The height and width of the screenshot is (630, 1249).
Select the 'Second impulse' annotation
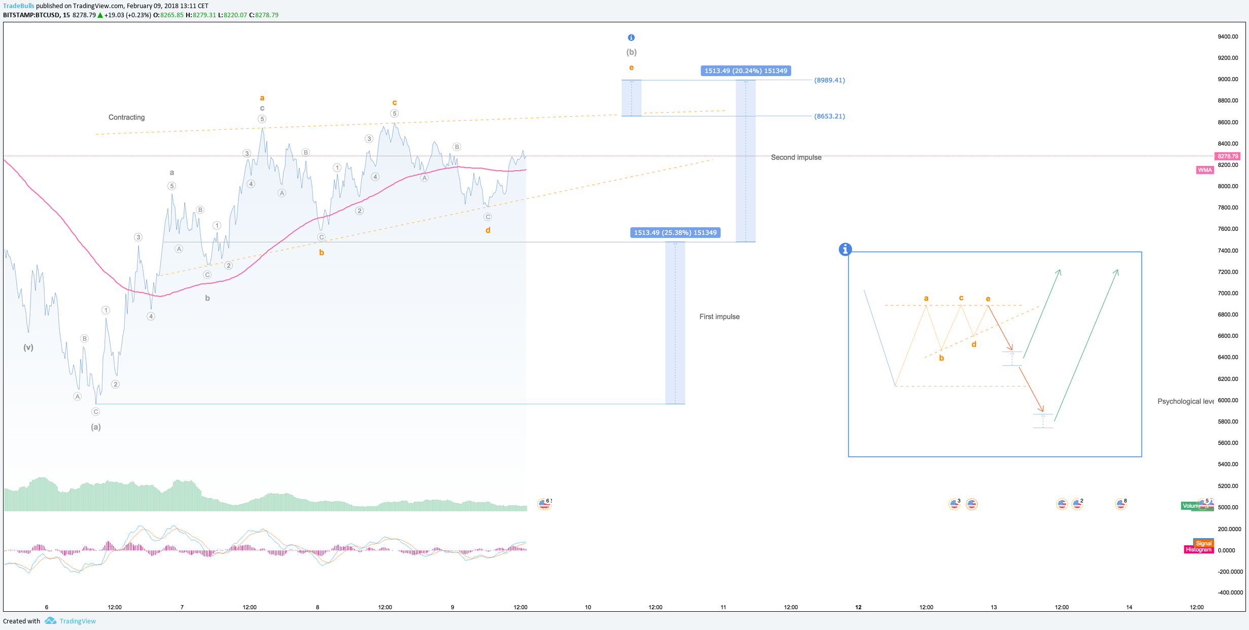pos(796,157)
